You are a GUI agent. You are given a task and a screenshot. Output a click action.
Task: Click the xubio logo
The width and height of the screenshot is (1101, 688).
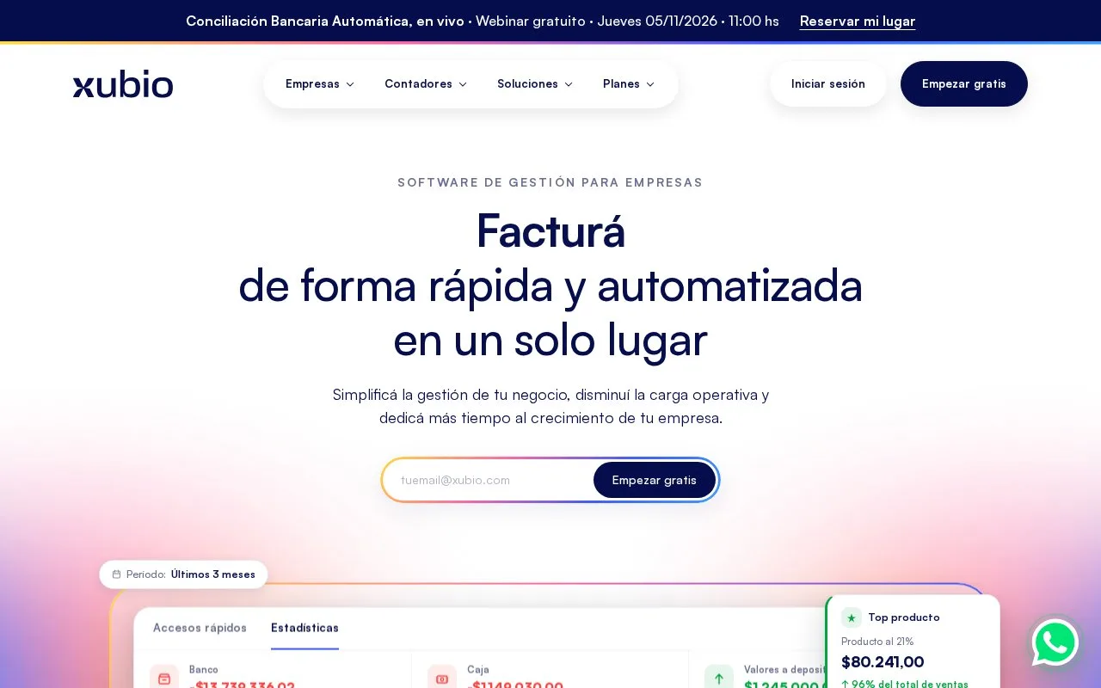[x=123, y=84]
